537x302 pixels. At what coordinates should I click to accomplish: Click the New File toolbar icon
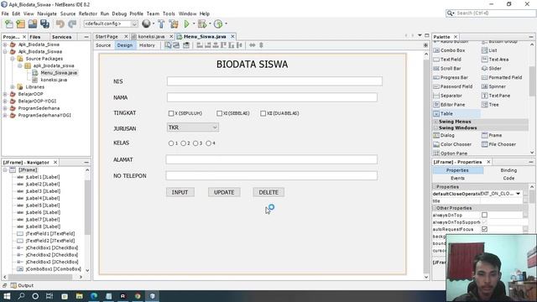pos(9,23)
